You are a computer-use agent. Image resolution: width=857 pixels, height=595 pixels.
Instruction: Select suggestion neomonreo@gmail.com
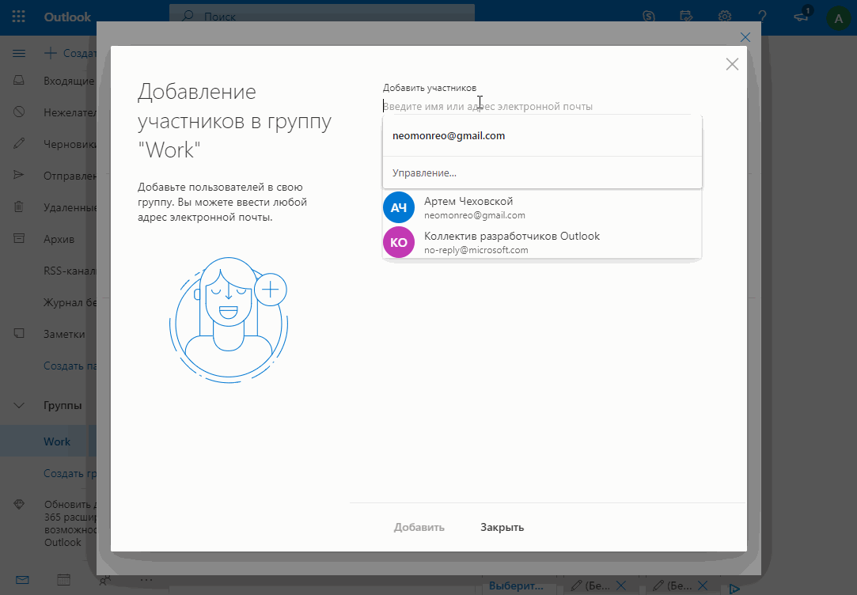(542, 136)
